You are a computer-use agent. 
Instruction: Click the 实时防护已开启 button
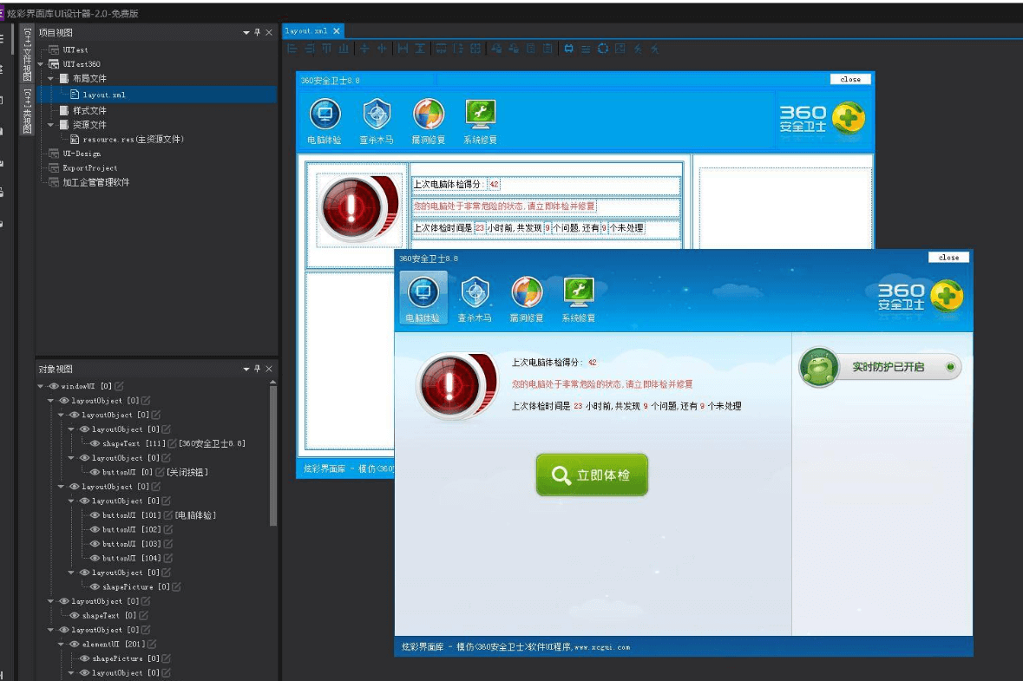pyautogui.click(x=881, y=367)
